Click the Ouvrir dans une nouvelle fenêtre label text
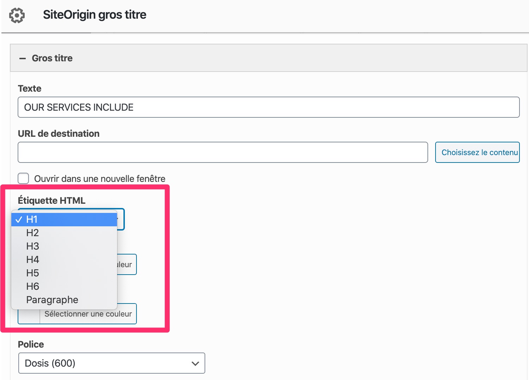Viewport: 529px width, 380px height. [x=99, y=179]
